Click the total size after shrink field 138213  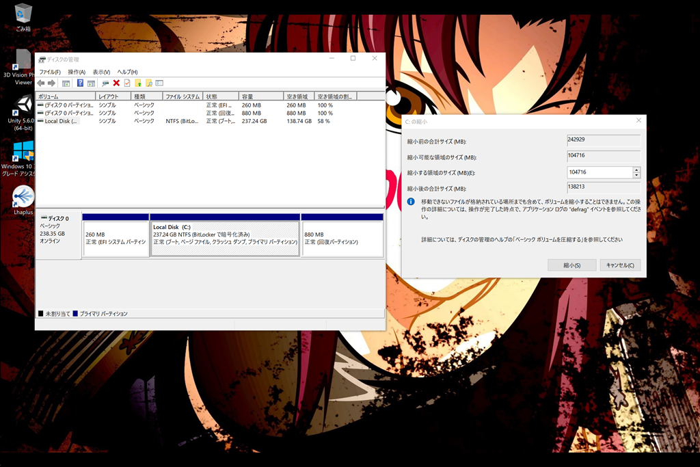[x=604, y=187]
